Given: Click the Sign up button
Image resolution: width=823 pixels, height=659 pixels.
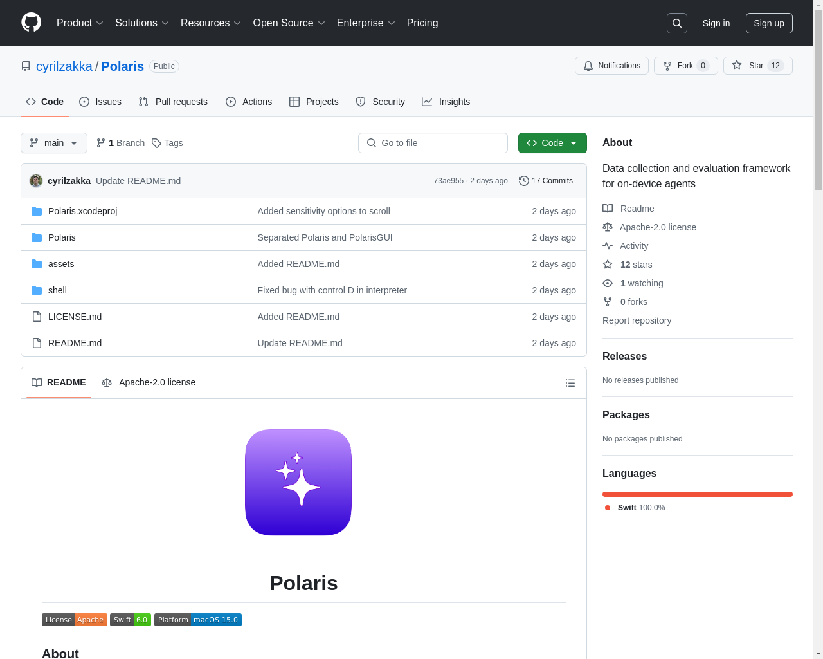Looking at the screenshot, I should point(769,23).
